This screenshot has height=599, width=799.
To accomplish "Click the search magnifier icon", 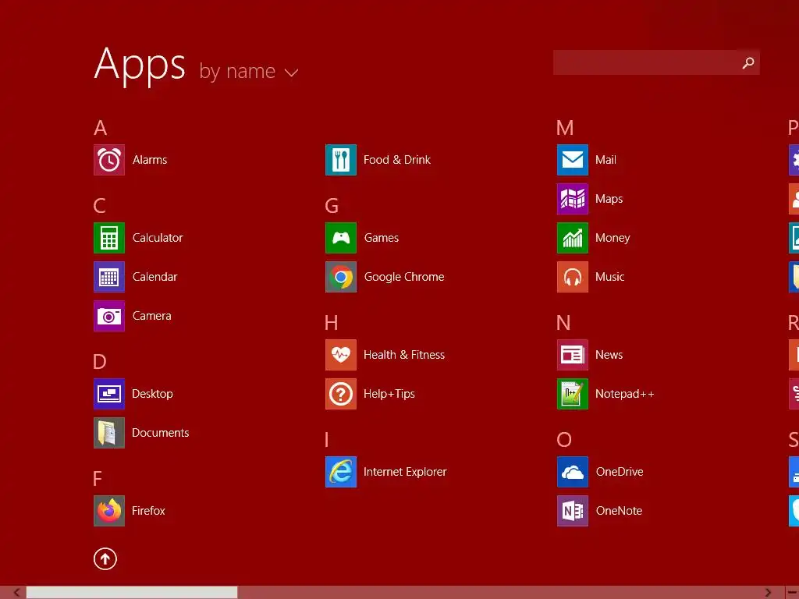I will click(748, 62).
